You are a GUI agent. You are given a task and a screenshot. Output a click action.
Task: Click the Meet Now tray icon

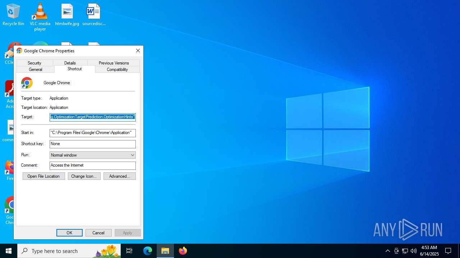point(396,251)
